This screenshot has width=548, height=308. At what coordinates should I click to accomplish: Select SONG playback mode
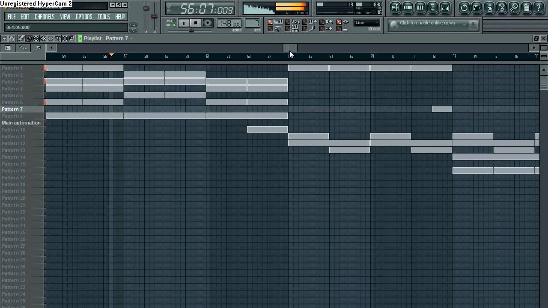[171, 25]
